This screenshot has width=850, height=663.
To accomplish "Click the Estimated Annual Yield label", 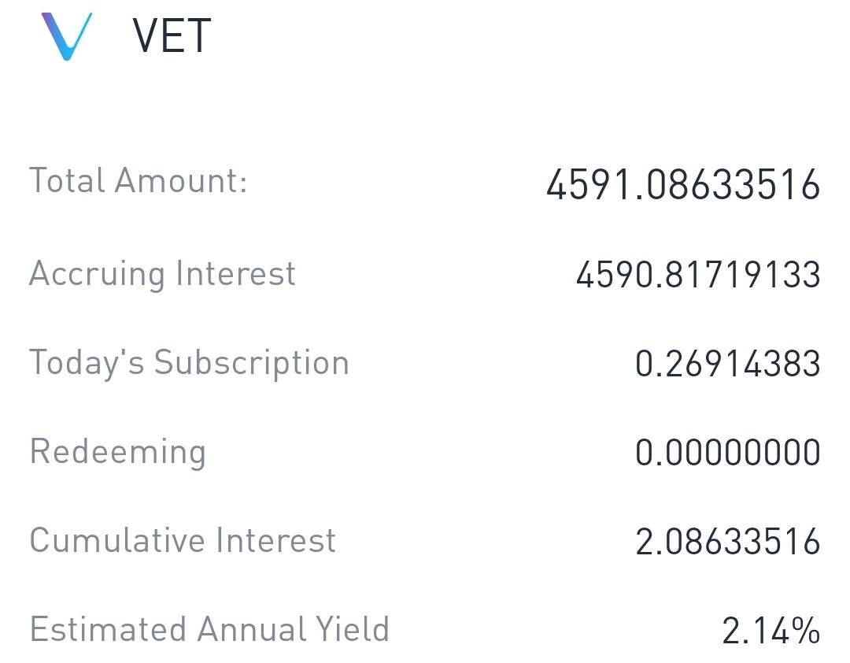I will (209, 629).
